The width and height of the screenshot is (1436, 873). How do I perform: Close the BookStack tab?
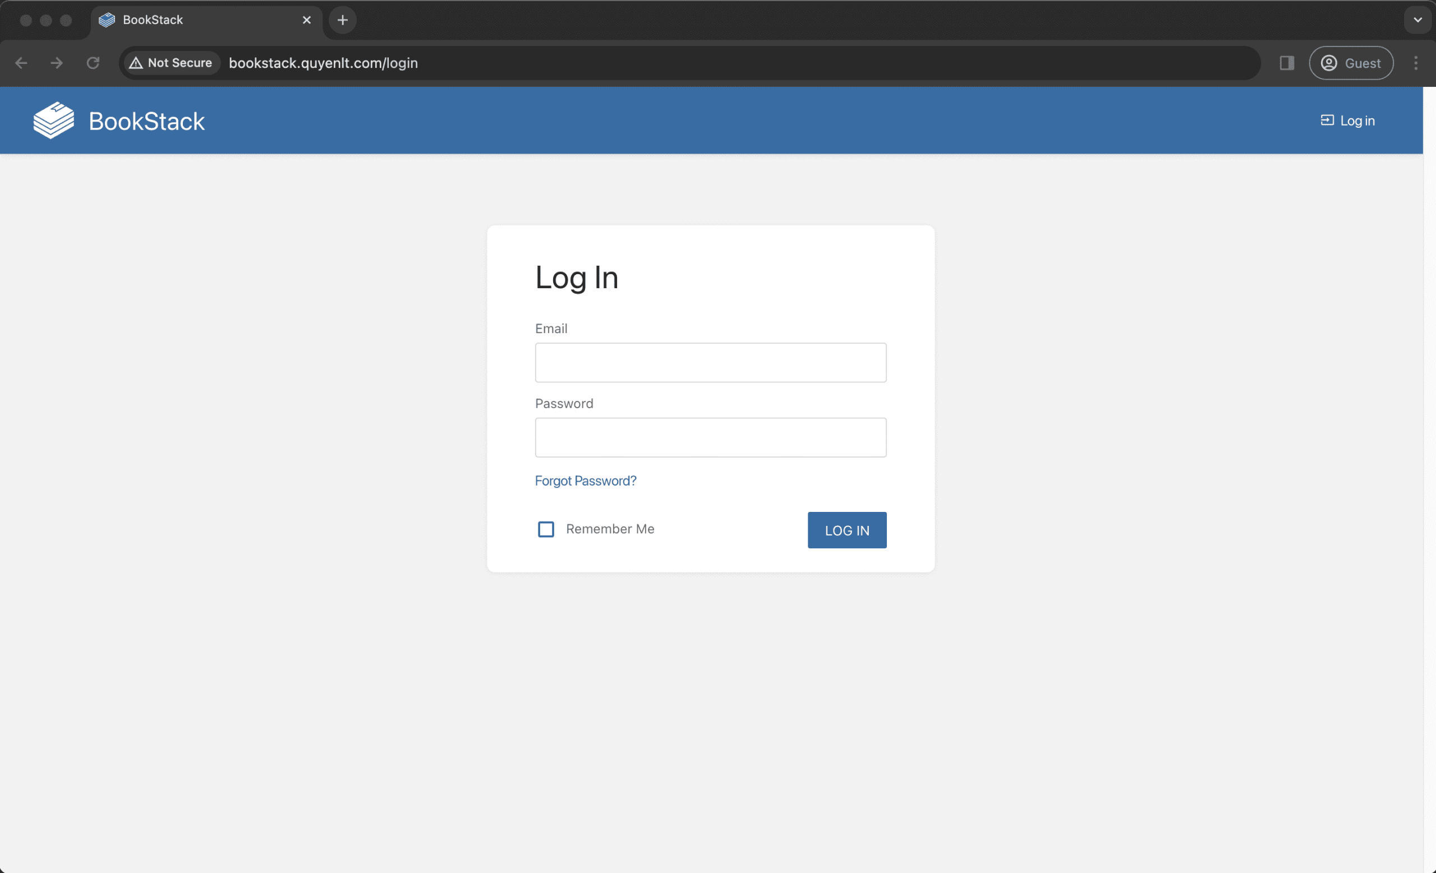coord(306,20)
